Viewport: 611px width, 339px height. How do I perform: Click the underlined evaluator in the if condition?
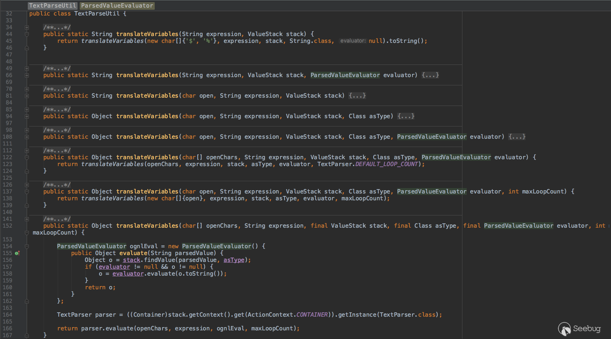(114, 267)
